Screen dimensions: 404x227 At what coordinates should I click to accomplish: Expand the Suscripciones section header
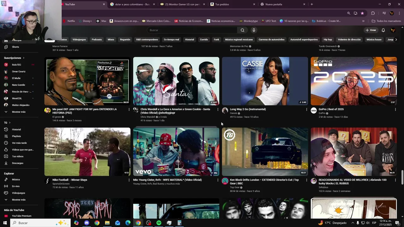pyautogui.click(x=14, y=58)
